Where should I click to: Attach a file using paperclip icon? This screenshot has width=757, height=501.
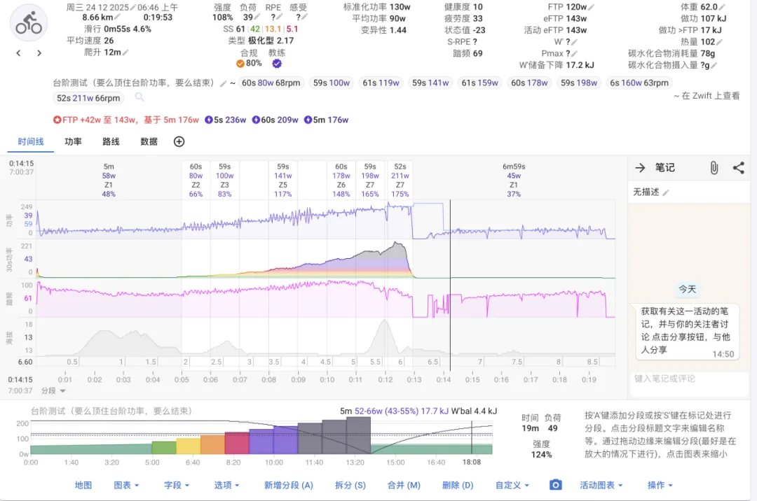714,168
